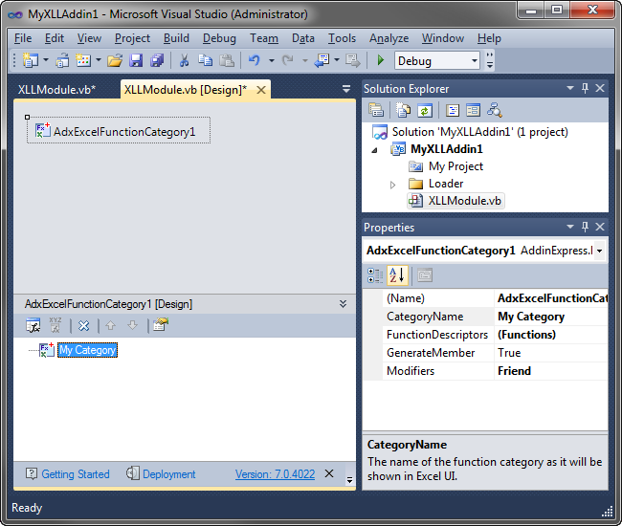622x526 pixels.
Task: Close the XLLModule.vb [Design] tab
Action: (261, 90)
